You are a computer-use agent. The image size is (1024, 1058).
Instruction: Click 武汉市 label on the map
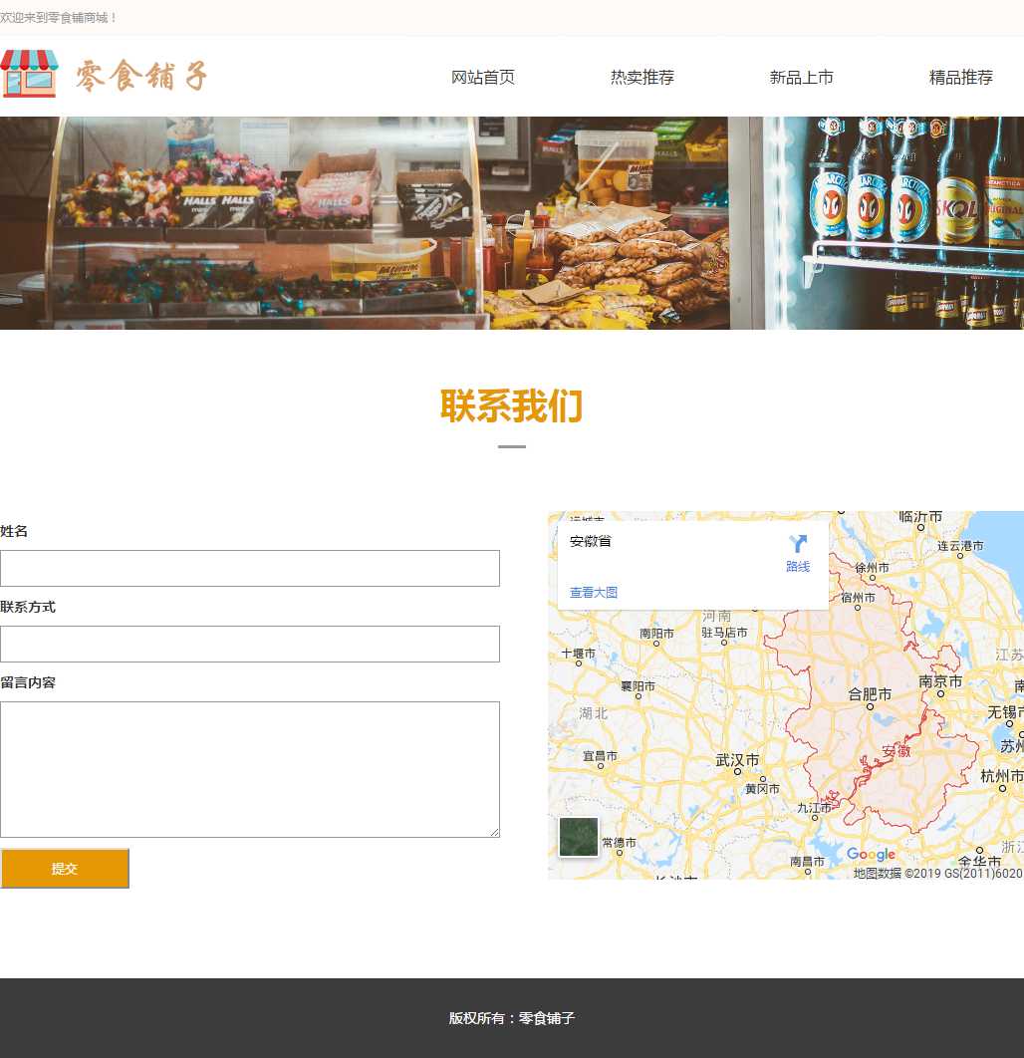pos(737,760)
